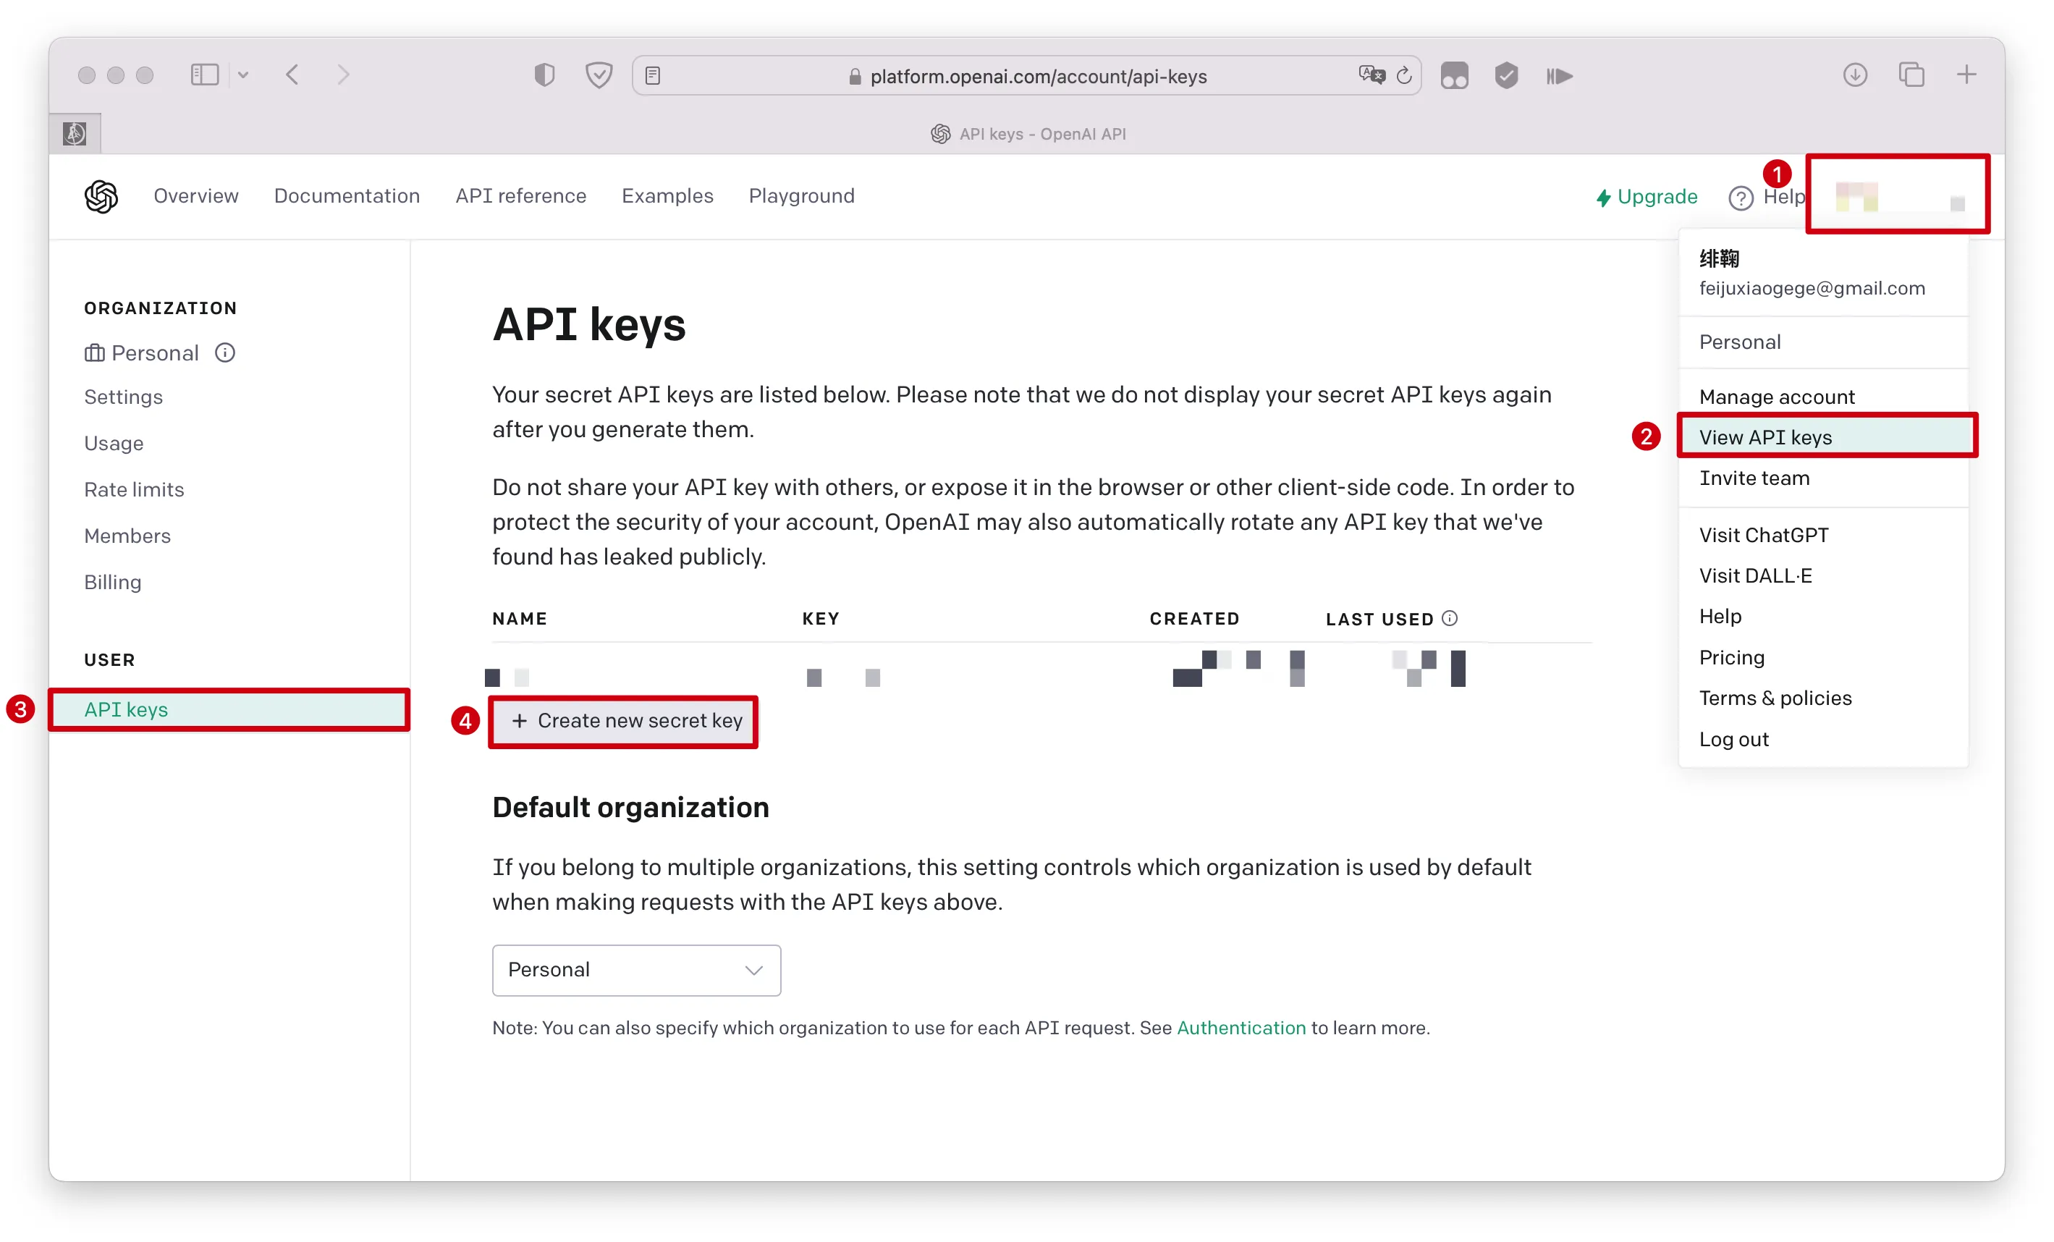Open the account profile menu

(x=1897, y=196)
